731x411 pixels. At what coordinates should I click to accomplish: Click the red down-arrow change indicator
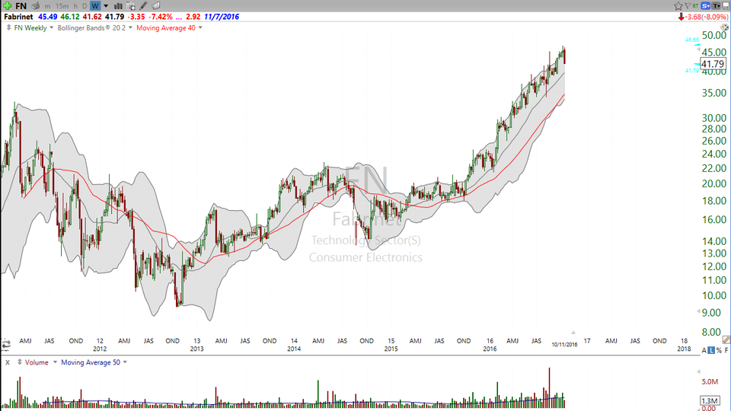681,17
